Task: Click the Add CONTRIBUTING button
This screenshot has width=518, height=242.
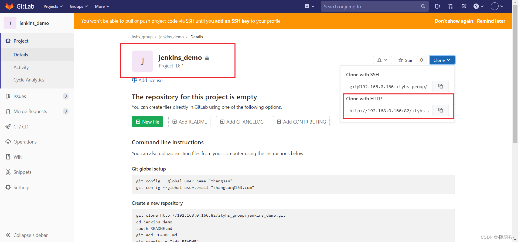Action: pyautogui.click(x=301, y=122)
